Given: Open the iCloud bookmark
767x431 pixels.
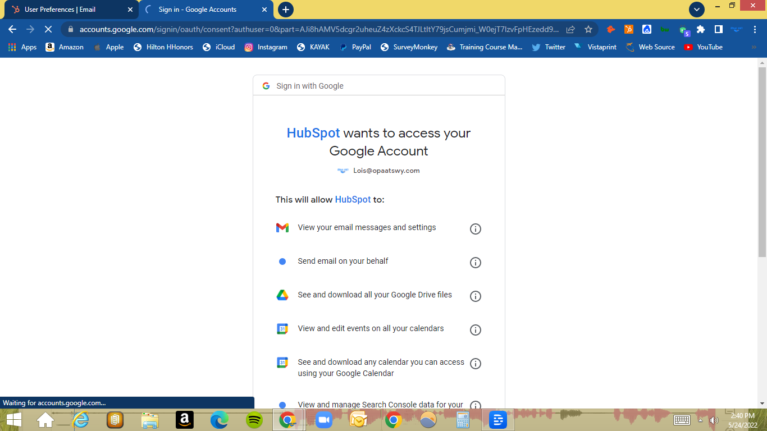Looking at the screenshot, I should pos(219,47).
